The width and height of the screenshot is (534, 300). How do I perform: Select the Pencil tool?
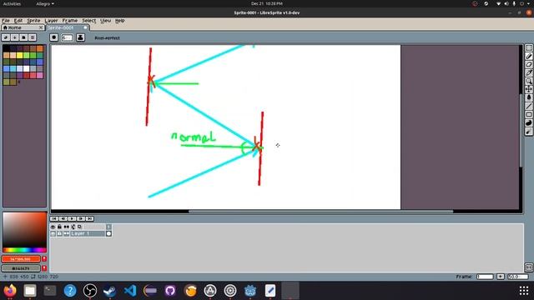coord(528,56)
